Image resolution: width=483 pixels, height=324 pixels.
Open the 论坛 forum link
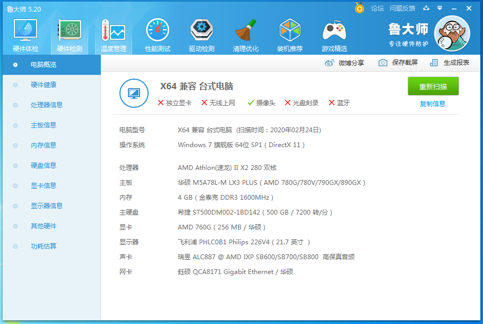(377, 8)
